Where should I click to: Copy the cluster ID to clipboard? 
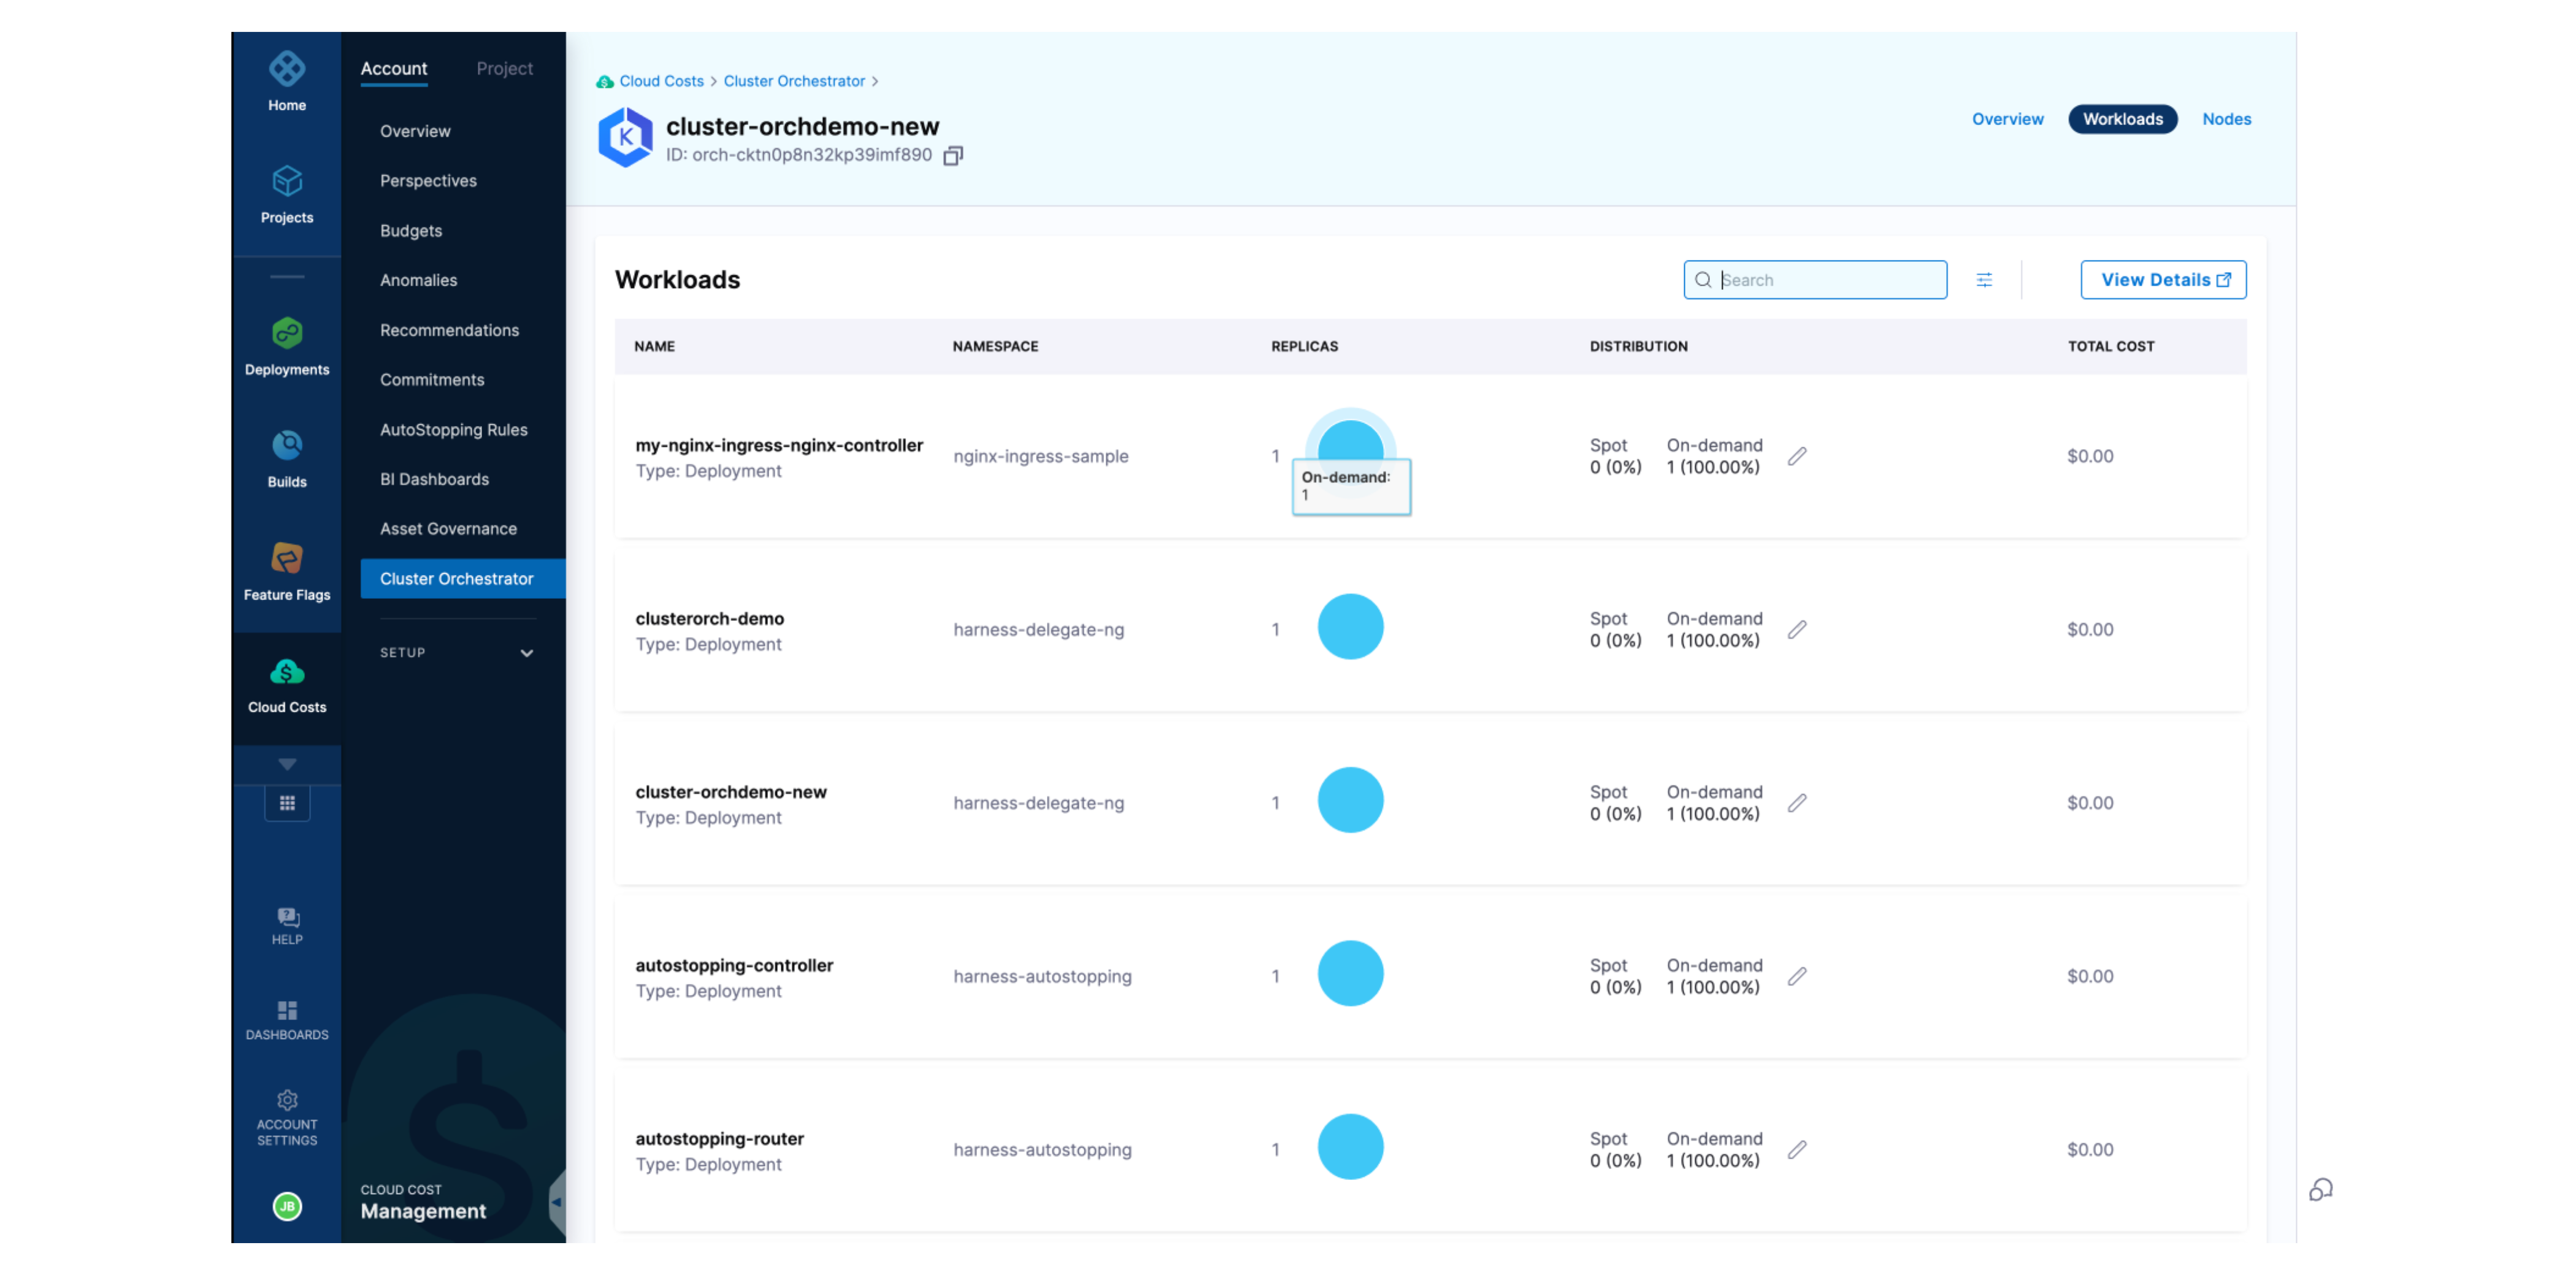pyautogui.click(x=953, y=156)
